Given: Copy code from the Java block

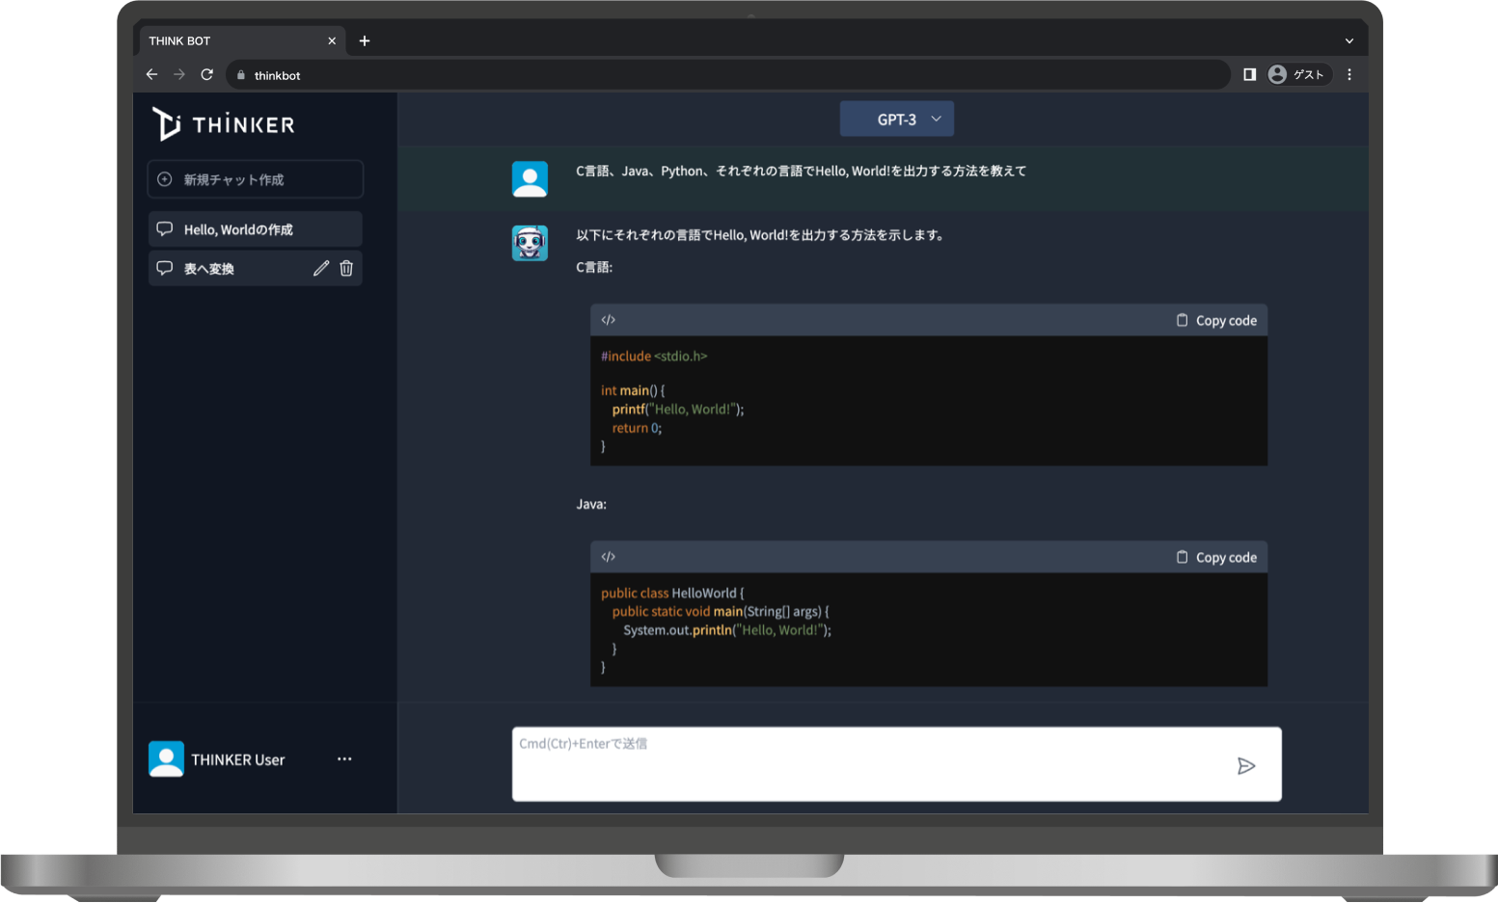Looking at the screenshot, I should click(x=1216, y=557).
